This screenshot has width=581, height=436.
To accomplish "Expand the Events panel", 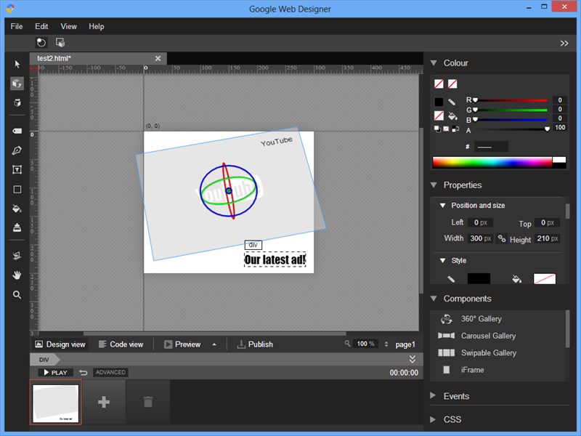I will point(432,395).
